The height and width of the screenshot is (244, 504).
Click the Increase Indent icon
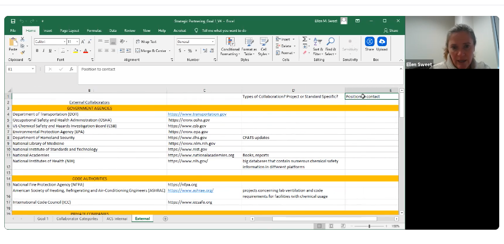128,50
